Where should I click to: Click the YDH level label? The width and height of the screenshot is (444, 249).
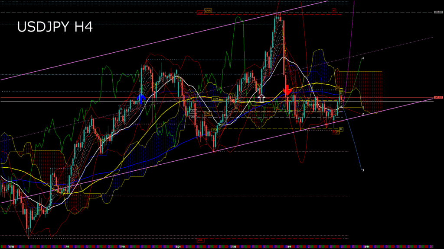pyautogui.click(x=215, y=99)
